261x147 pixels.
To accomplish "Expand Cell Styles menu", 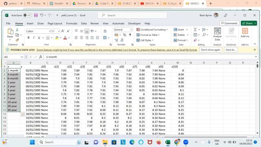I will (145, 40).
